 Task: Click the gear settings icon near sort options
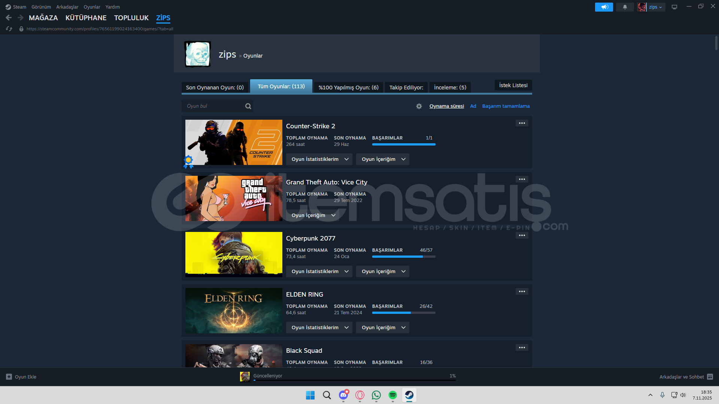pos(419,106)
